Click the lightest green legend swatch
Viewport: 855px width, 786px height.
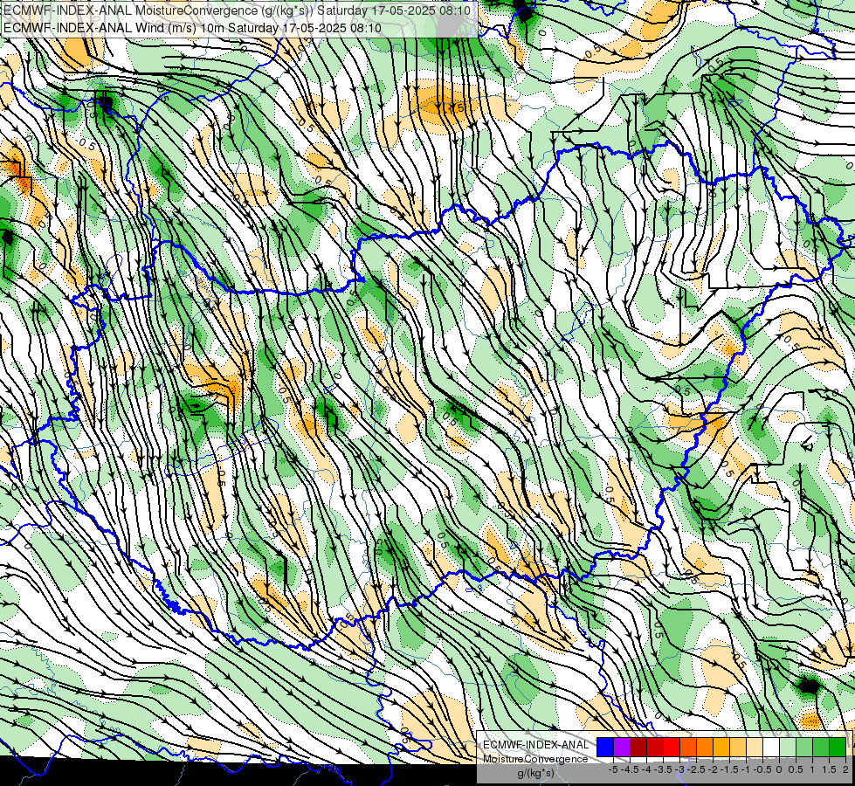point(788,748)
